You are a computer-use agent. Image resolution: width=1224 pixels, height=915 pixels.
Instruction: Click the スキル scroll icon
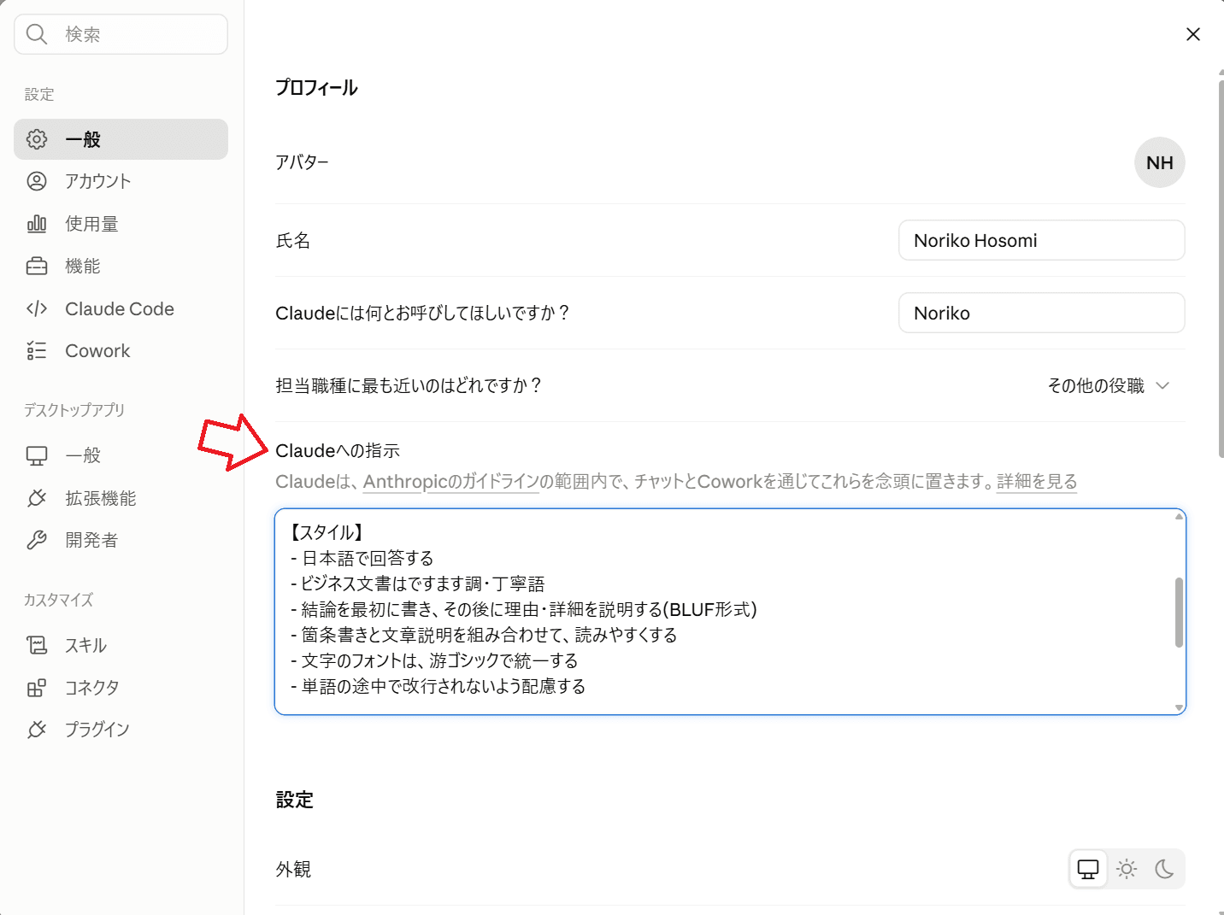(37, 645)
